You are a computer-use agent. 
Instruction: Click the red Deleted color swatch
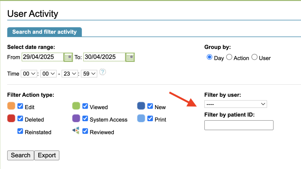point(11,118)
